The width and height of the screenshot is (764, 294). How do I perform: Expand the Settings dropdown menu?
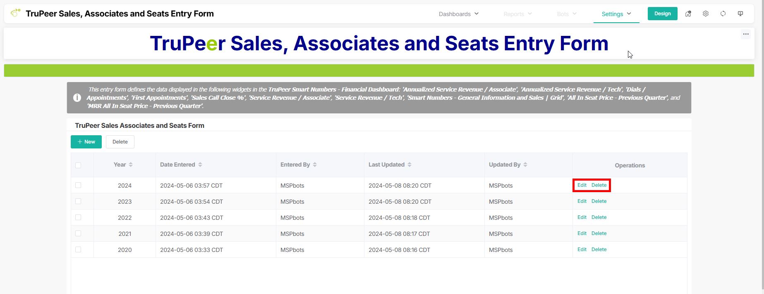point(616,14)
